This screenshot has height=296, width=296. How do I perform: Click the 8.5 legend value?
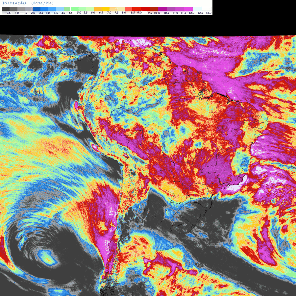click(133, 12)
